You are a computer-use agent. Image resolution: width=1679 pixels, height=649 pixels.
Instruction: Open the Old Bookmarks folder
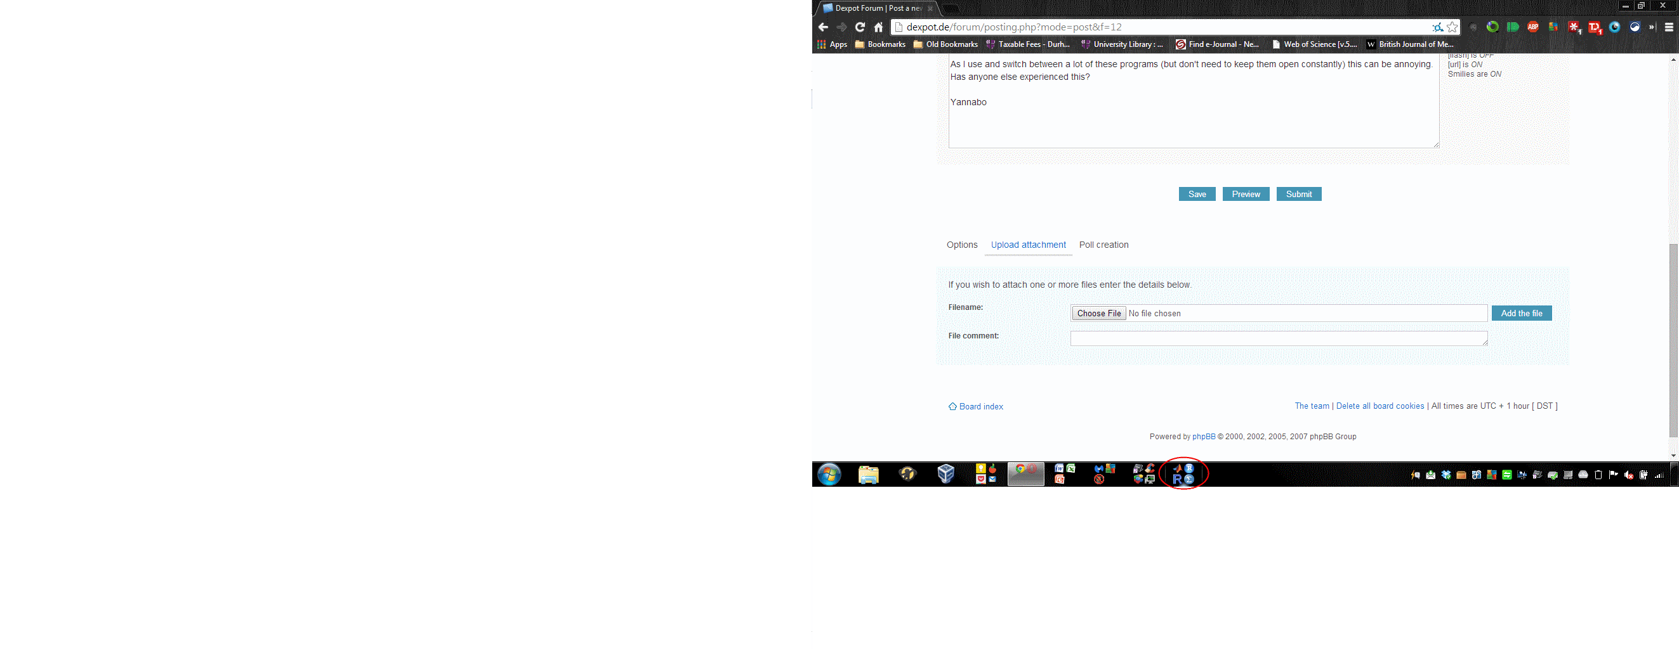coord(945,44)
